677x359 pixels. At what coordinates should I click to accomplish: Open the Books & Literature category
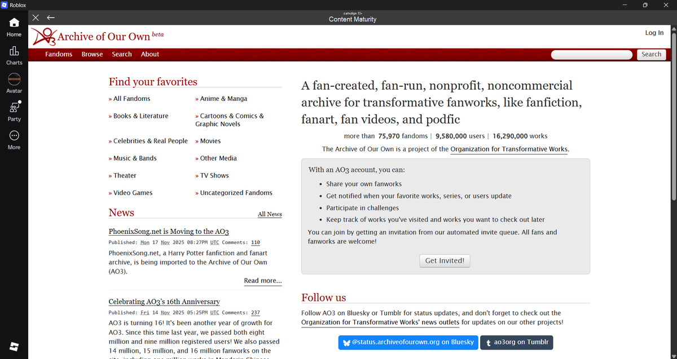pyautogui.click(x=140, y=116)
